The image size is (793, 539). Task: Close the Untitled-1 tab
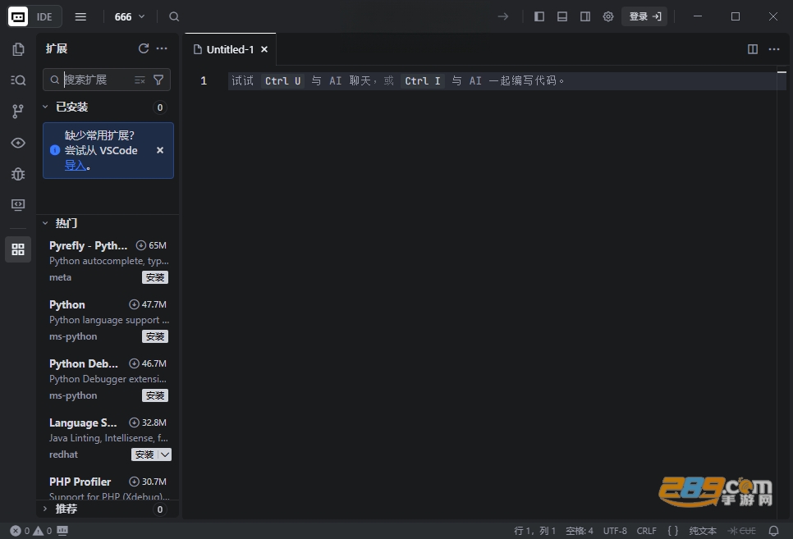coord(264,49)
